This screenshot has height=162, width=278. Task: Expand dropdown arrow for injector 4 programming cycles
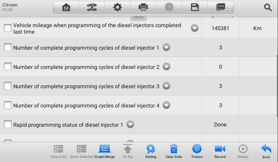click(x=166, y=105)
